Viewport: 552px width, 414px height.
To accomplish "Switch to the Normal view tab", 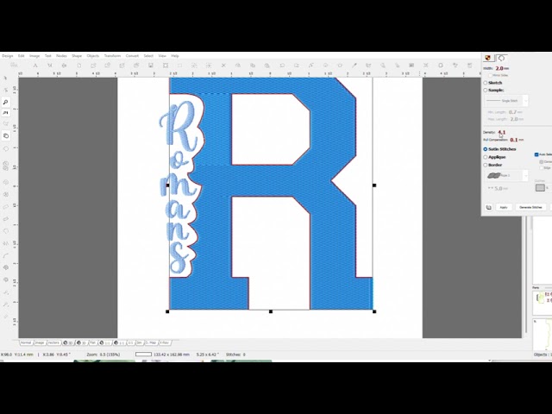I will [x=26, y=342].
